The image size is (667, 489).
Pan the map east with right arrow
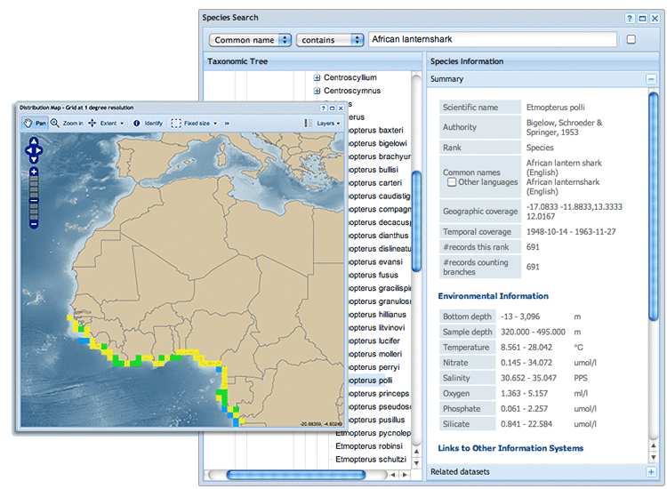pyautogui.click(x=39, y=150)
